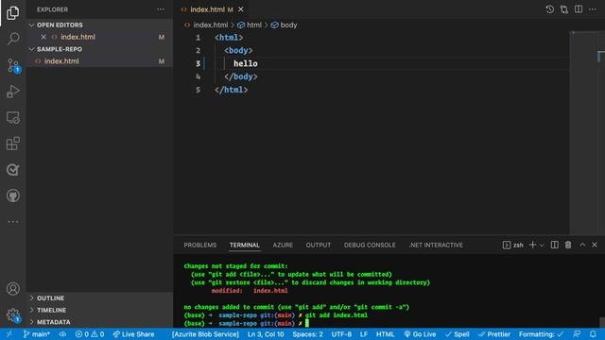Viewport: 605px width, 340px height.
Task: Click the main* branch indicator
Action: [36, 334]
